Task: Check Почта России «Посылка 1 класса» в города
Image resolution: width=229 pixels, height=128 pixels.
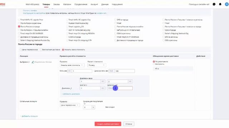Action: click(164, 27)
